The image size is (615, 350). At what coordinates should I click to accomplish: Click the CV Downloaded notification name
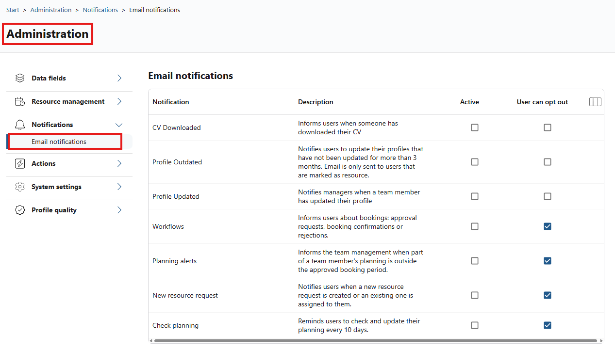coord(177,127)
